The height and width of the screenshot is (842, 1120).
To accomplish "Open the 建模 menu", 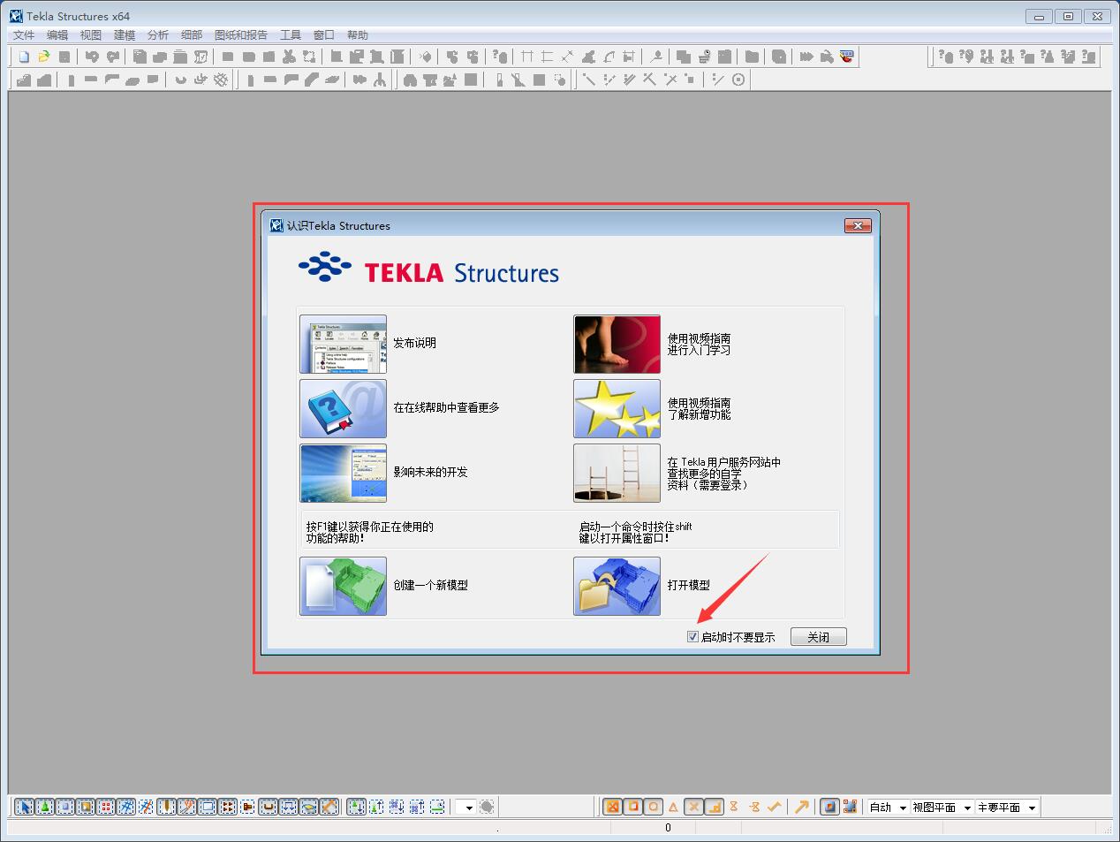I will click(x=125, y=35).
